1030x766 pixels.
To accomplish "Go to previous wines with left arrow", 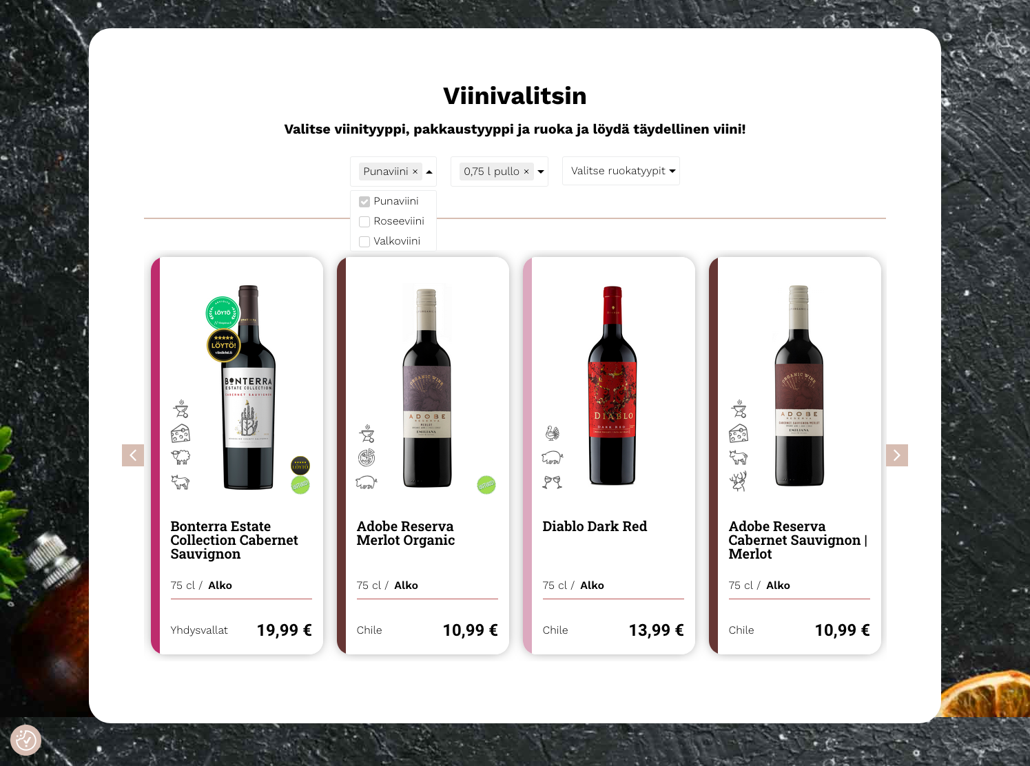I will 133,455.
